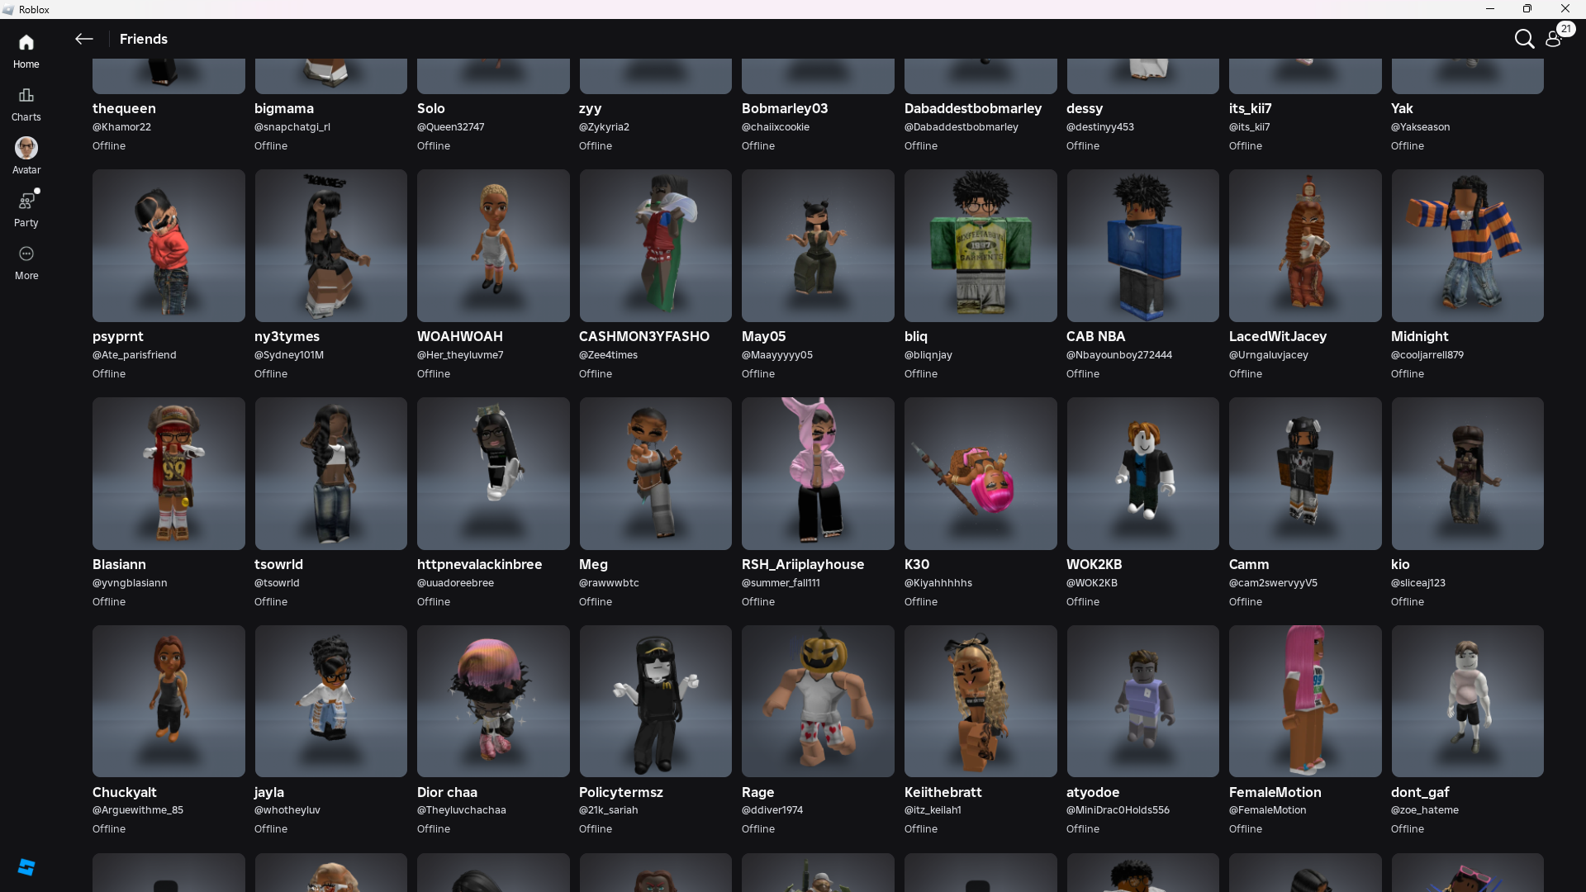Screen dimensions: 1586x892
Task: Open the Avatar sidebar item
Action: tap(26, 155)
